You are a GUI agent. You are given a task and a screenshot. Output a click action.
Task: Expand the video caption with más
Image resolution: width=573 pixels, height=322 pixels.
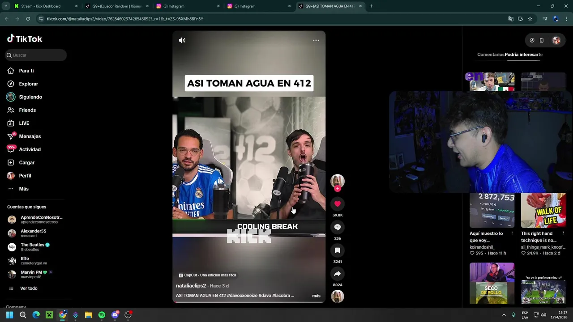point(316,296)
